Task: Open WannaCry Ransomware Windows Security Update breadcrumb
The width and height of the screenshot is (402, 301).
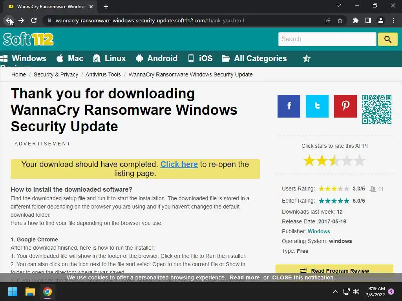Action: pyautogui.click(x=190, y=74)
